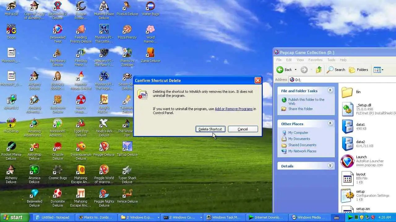Click the Rocket Mania Deluxe icon
The image size is (396, 222).
pos(11,151)
